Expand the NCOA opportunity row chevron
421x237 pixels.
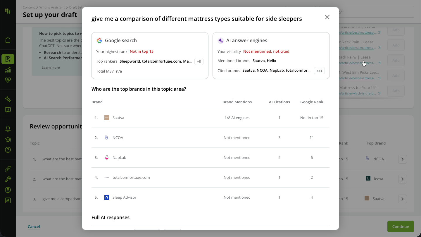coord(403,159)
